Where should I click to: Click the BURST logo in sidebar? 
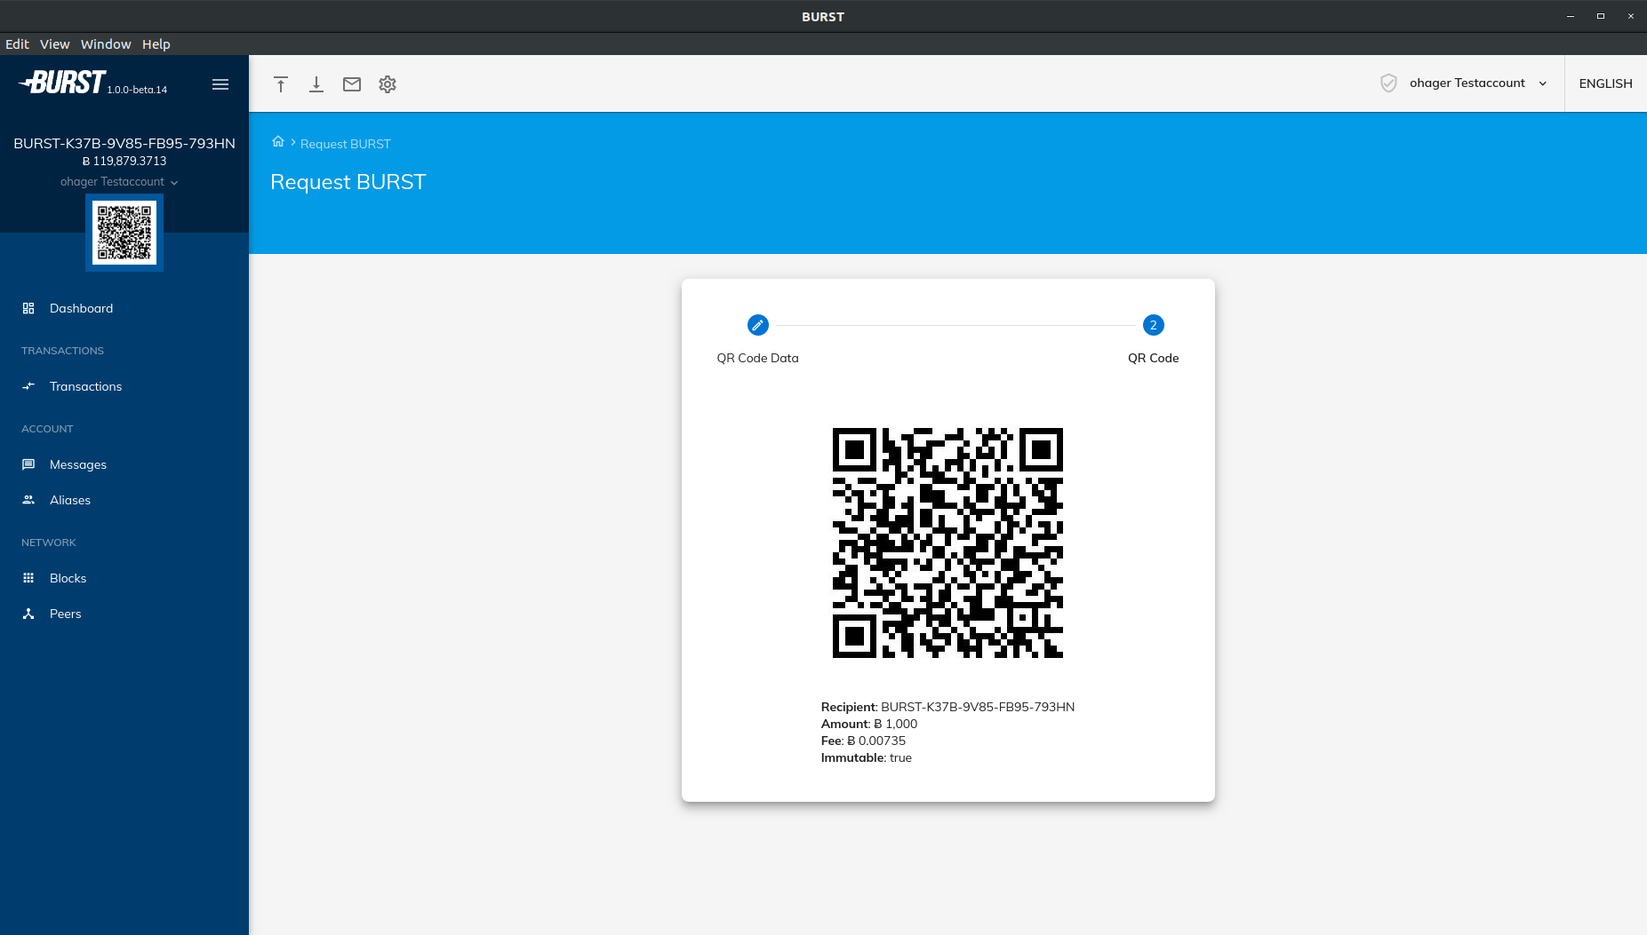[62, 83]
